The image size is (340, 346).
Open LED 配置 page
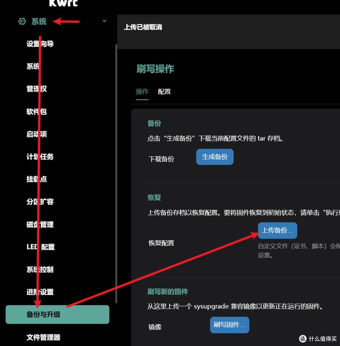[41, 247]
